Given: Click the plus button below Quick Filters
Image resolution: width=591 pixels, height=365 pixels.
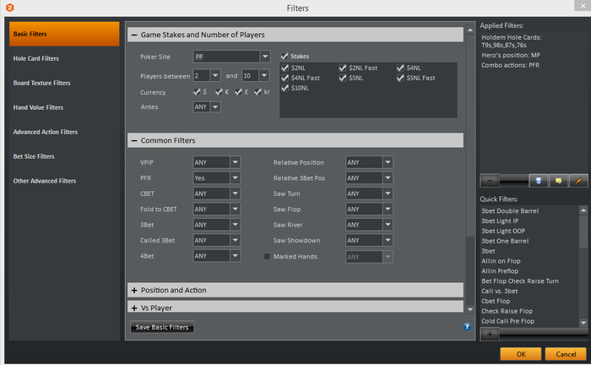Looking at the screenshot, I should tap(490, 334).
